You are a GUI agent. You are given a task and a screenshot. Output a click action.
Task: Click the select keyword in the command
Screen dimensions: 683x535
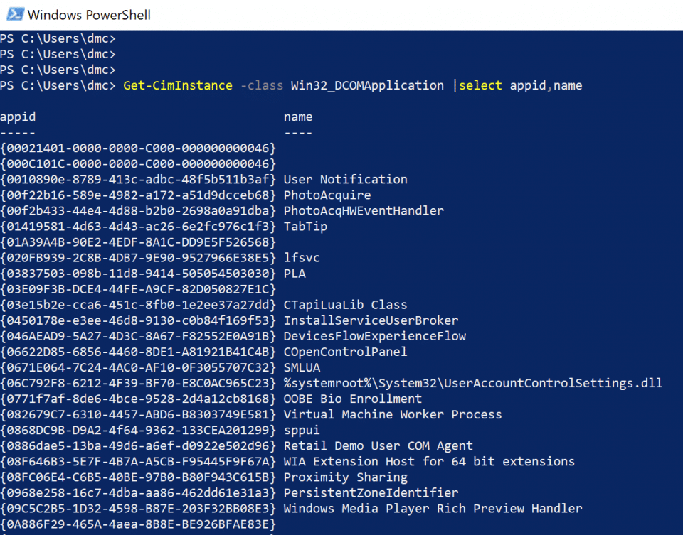point(480,85)
